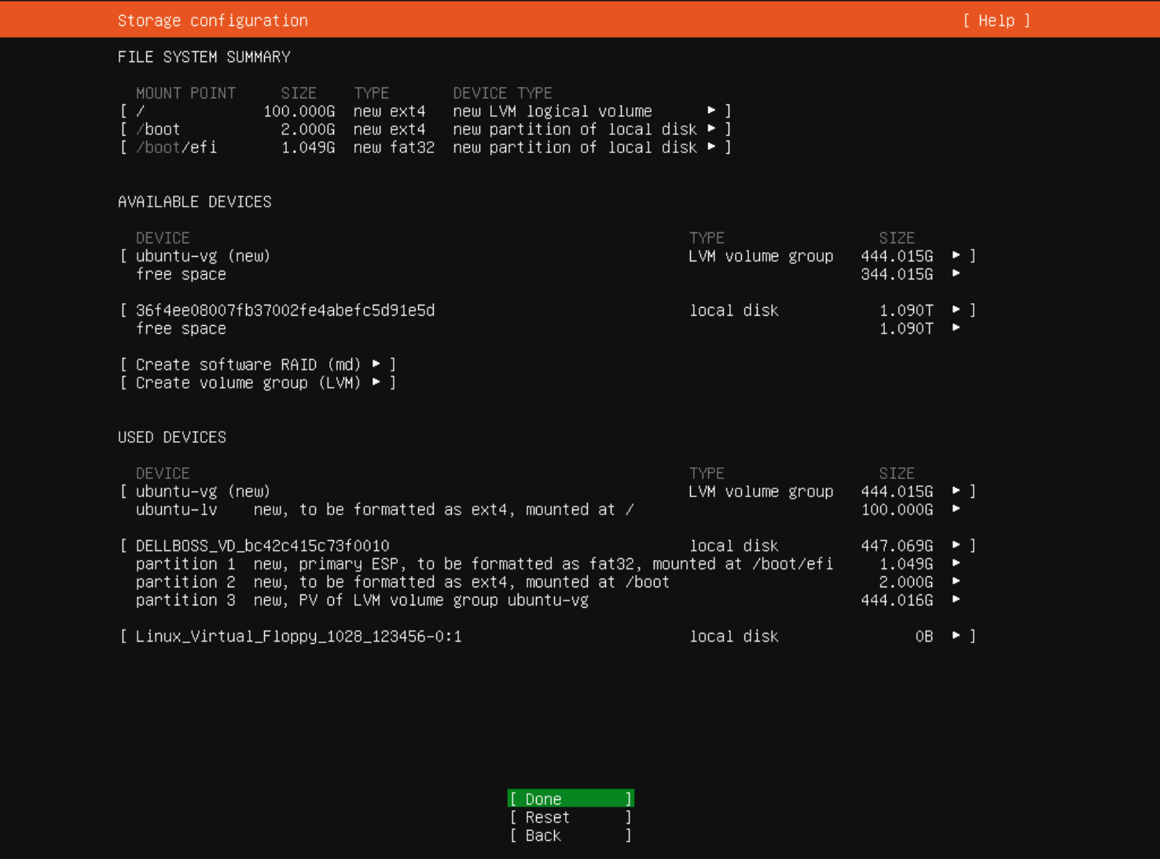Viewport: 1160px width, 859px height.
Task: Expand ubuntu-vg volume group options
Action: [x=958, y=256]
